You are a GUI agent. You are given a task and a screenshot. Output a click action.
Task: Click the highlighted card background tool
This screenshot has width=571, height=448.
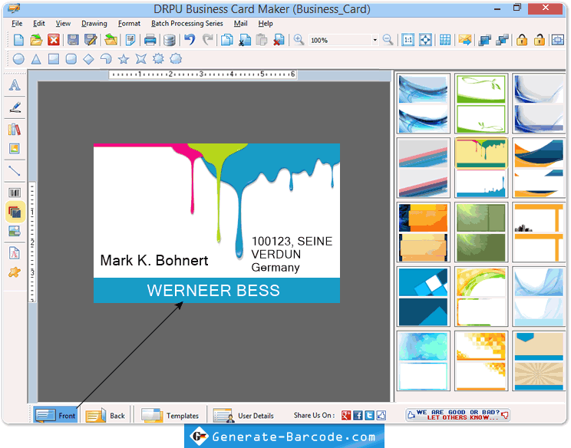click(15, 212)
